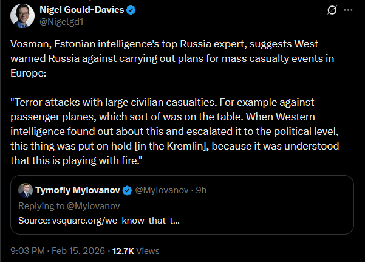Click the main tweet text about Vosman

click(x=172, y=58)
